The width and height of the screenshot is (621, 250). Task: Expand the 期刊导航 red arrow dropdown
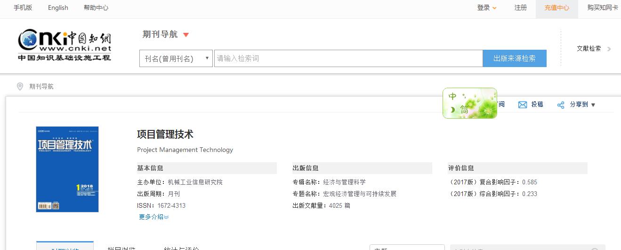click(186, 35)
